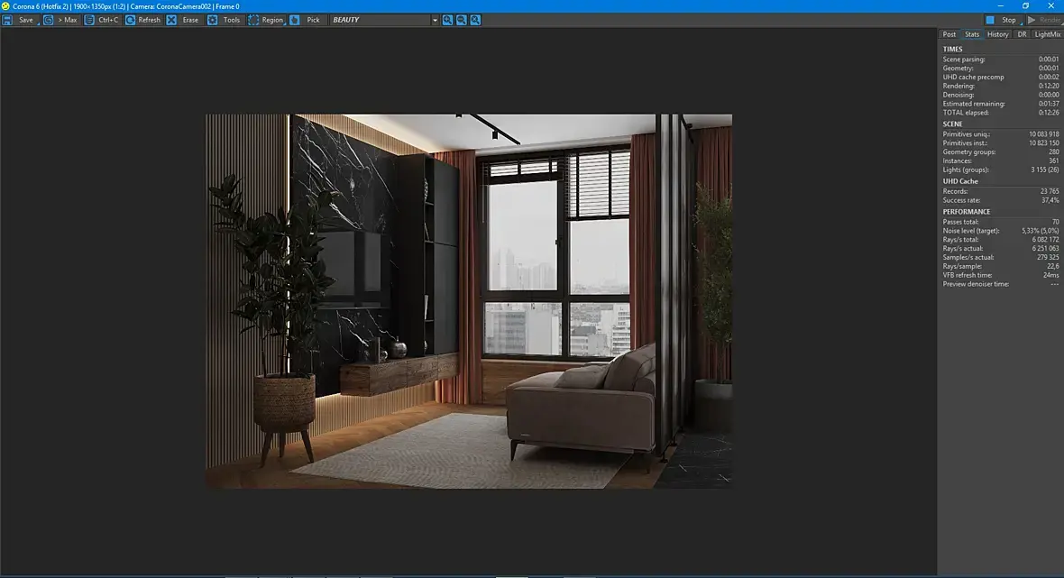Click the '23 765' records value

coord(1049,191)
